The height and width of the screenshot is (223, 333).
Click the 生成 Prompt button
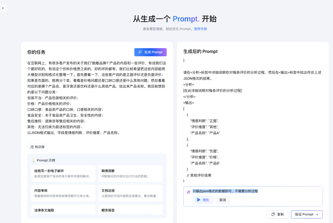pos(150,52)
